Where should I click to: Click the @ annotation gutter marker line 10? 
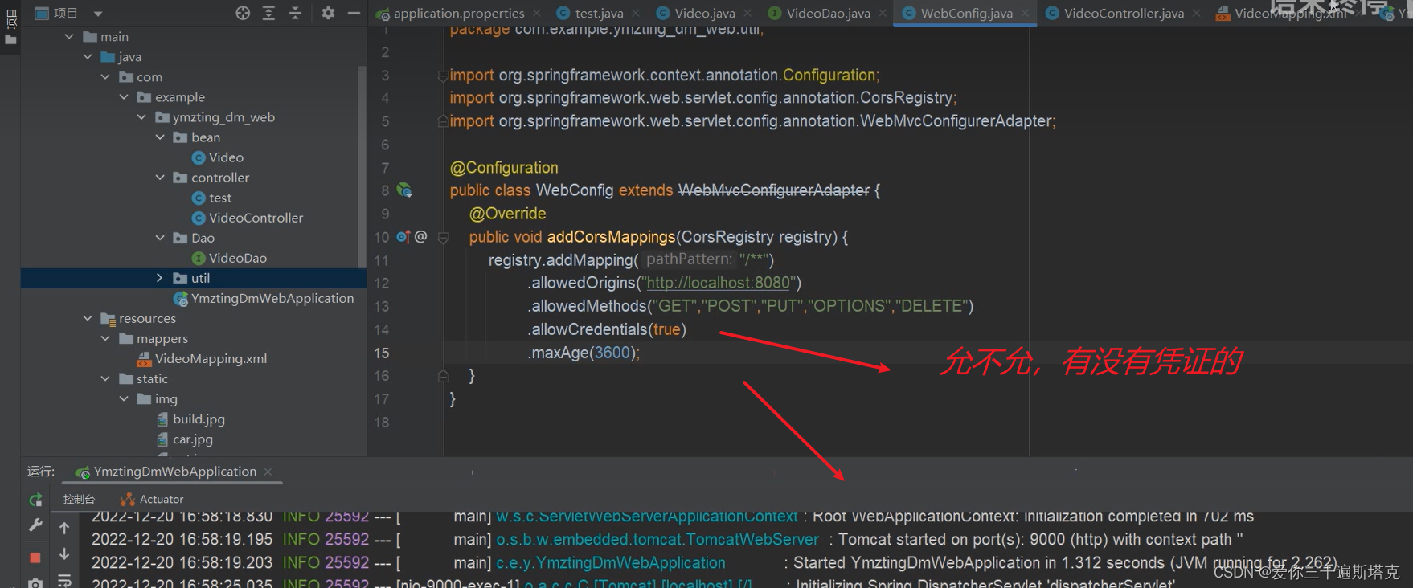[420, 237]
